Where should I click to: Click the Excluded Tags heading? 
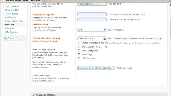tap(40, 24)
